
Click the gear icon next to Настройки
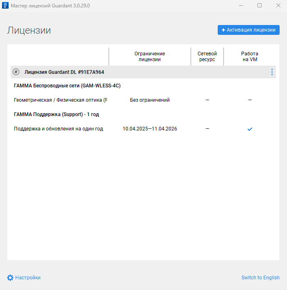click(10, 278)
